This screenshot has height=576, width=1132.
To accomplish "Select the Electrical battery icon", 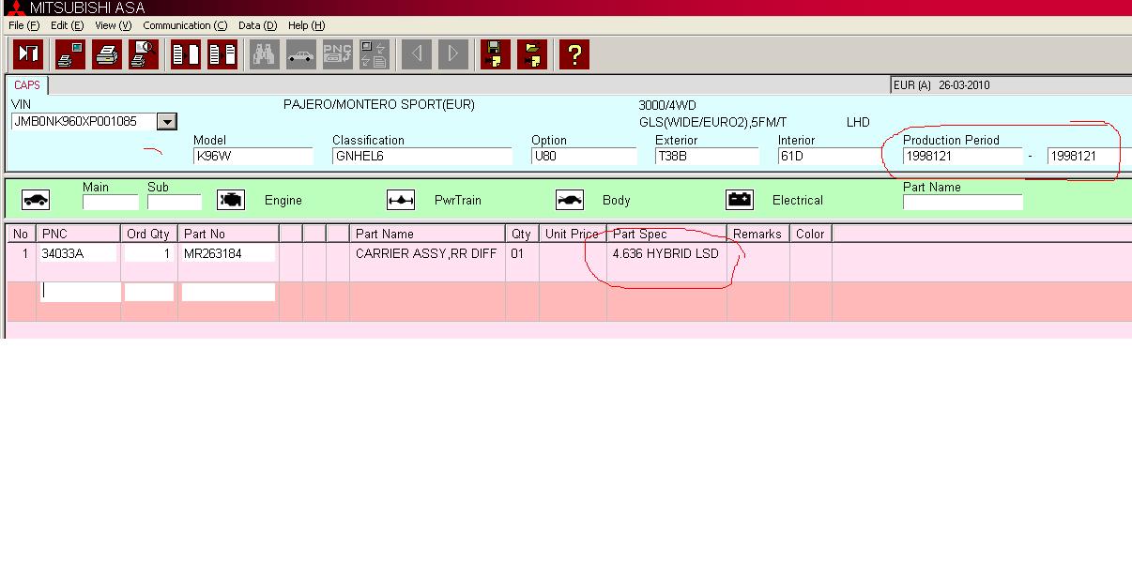I will [x=740, y=200].
